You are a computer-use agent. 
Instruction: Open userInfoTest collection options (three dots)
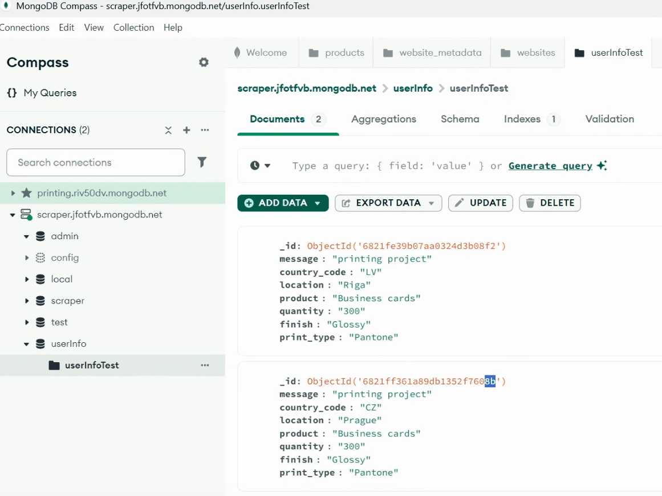click(205, 365)
